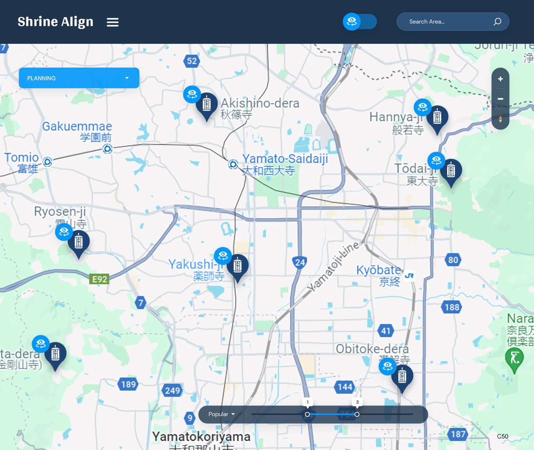Viewport: 534px width, 450px height.
Task: Click the Yamato-Saidaiji label text
Action: click(x=285, y=159)
